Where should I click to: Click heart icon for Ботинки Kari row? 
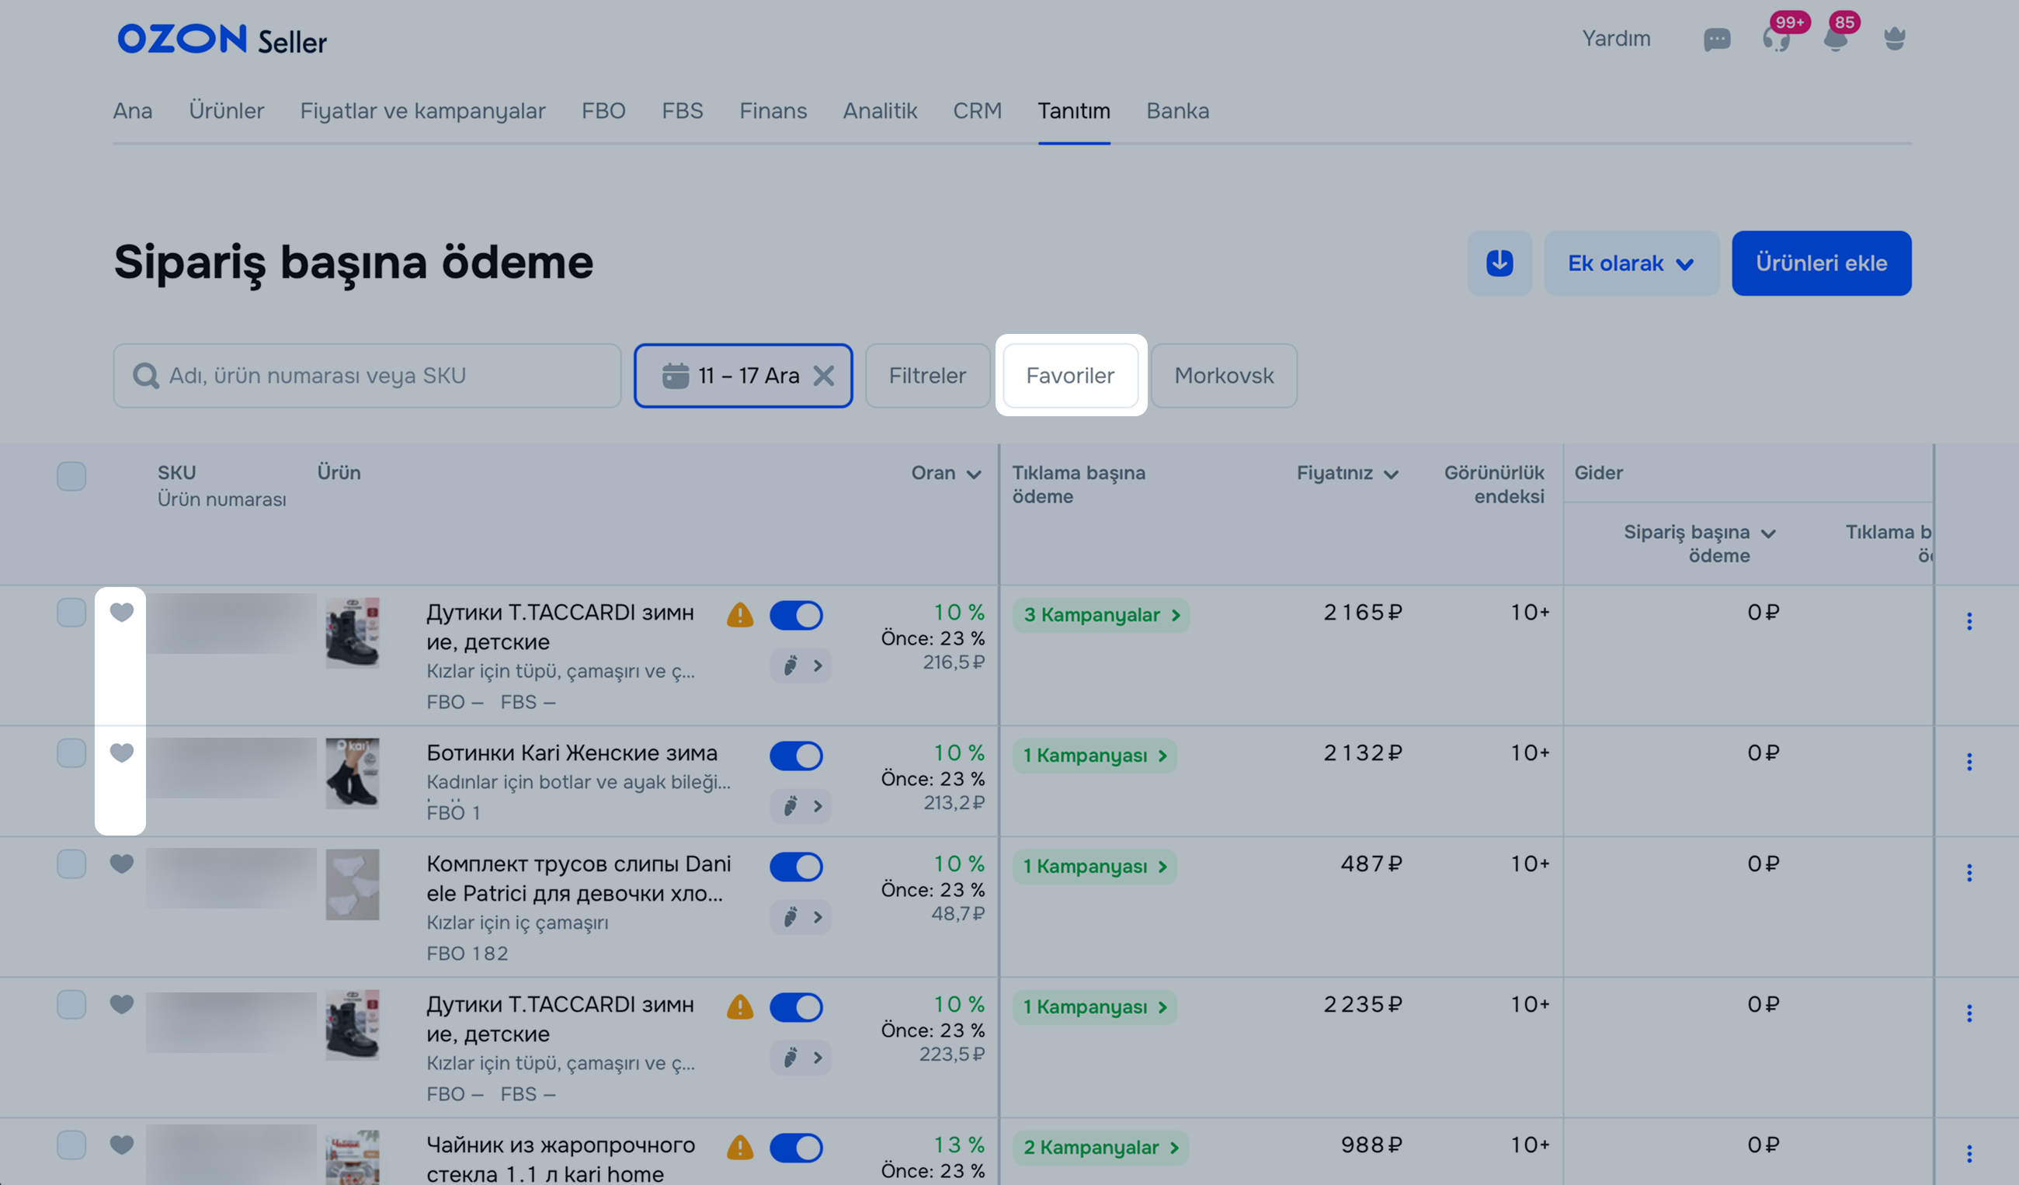coord(122,753)
